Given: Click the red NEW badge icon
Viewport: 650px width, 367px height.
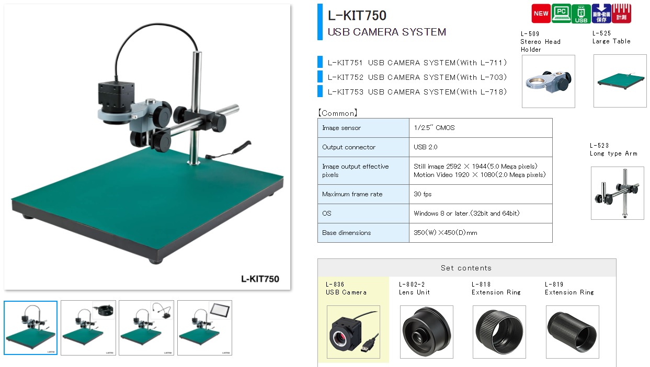Looking at the screenshot, I should [x=541, y=13].
